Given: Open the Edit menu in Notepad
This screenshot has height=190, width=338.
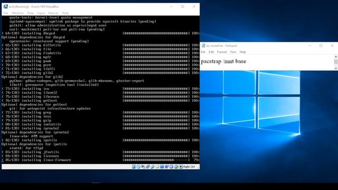Looking at the screenshot, I should [x=211, y=52].
